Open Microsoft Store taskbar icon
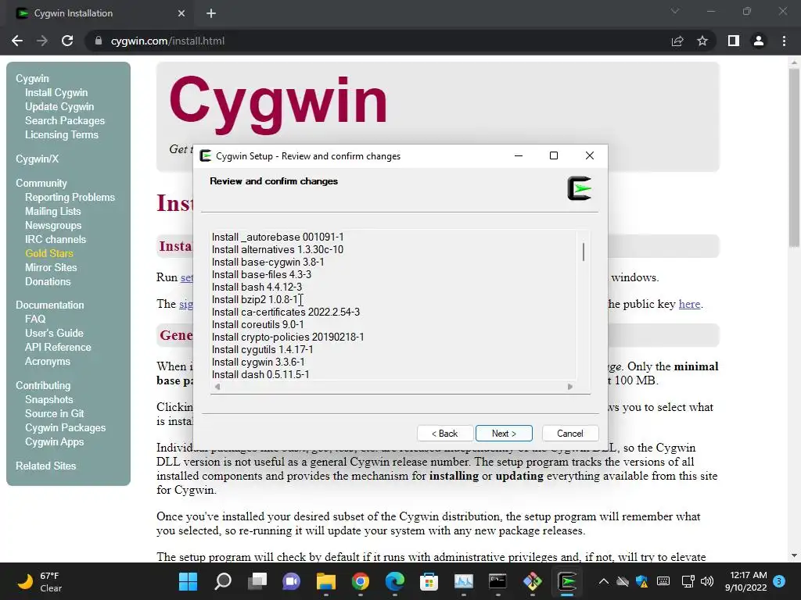 coord(429,581)
